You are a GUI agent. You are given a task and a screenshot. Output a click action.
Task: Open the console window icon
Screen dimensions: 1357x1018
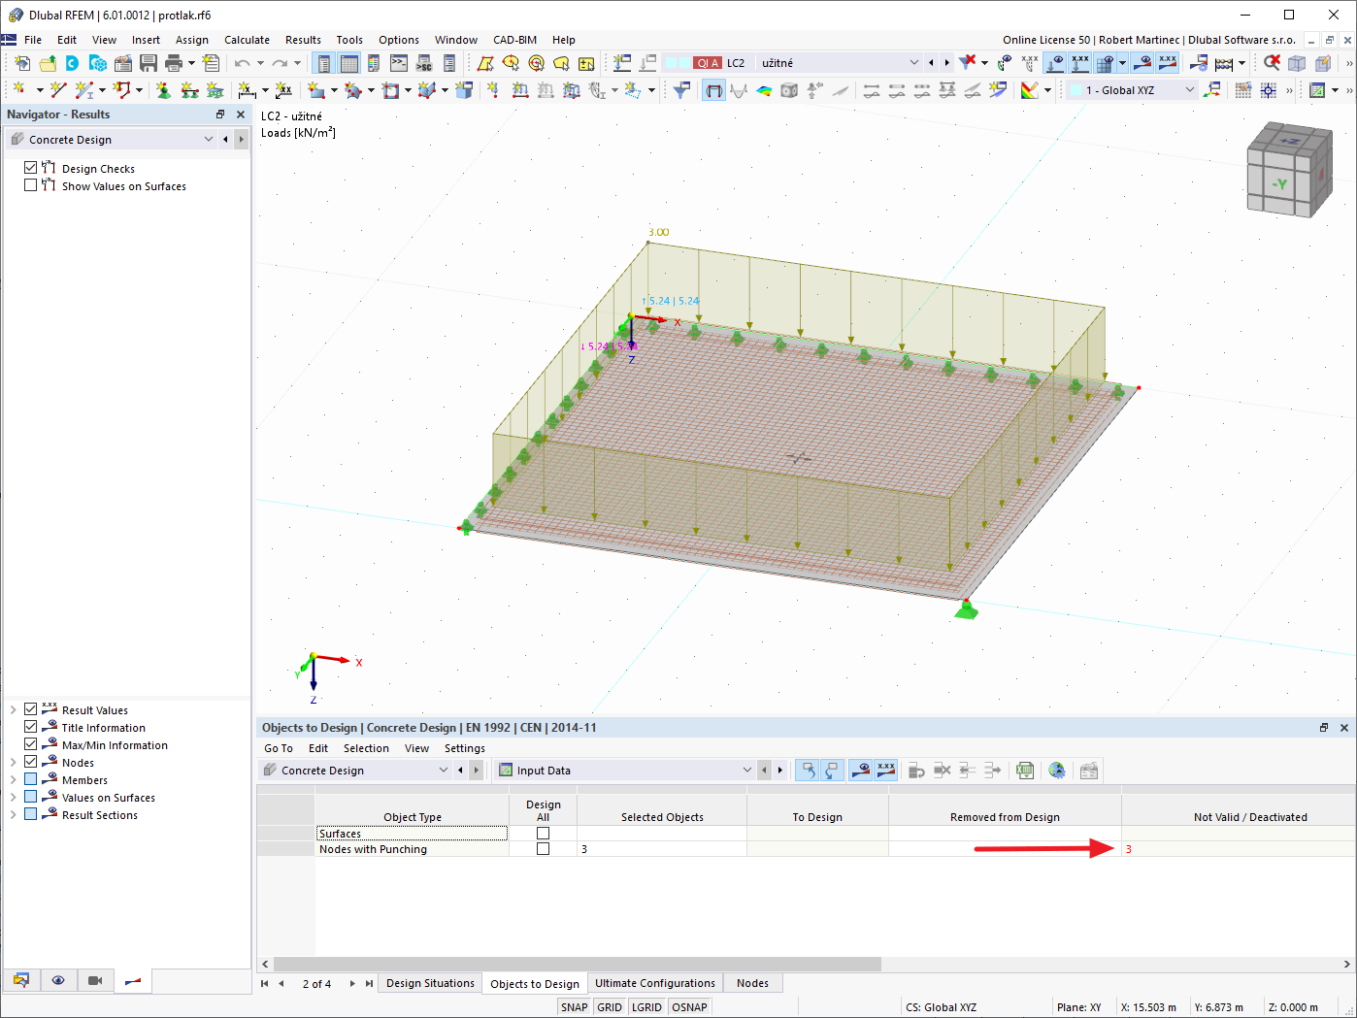coord(399,63)
